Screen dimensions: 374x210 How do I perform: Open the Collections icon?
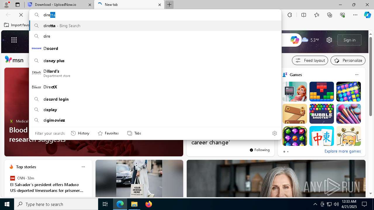click(330, 15)
